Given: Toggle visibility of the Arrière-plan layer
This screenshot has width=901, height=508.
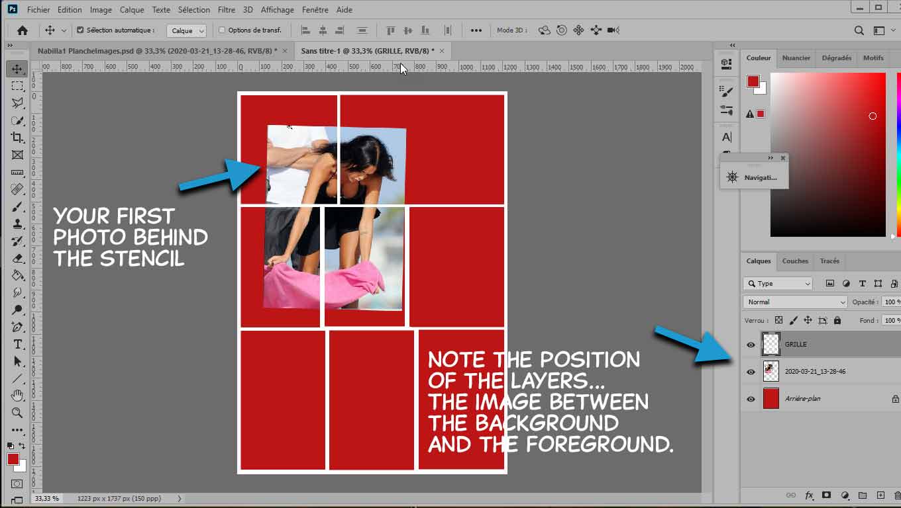Looking at the screenshot, I should pos(751,399).
